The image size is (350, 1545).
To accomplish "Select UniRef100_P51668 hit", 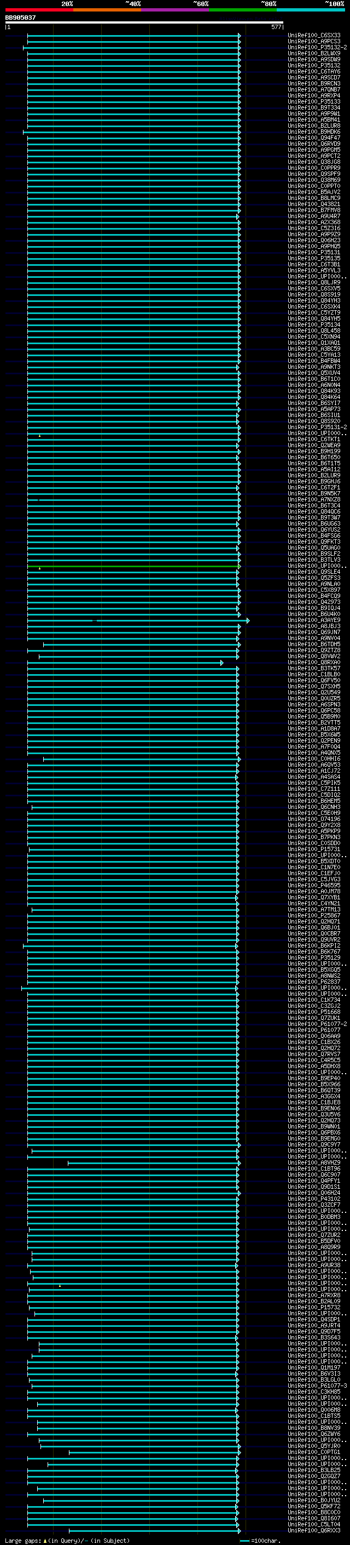I will [314, 1012].
